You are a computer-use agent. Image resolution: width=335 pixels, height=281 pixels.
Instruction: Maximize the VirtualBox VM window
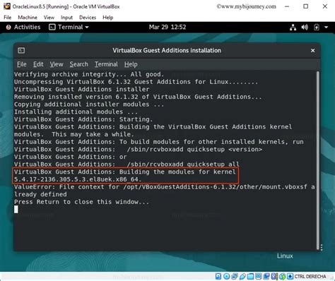tap(306, 6)
